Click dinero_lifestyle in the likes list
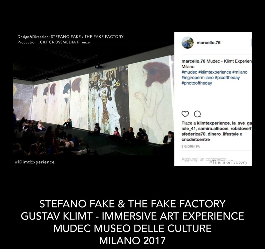The image size is (265, 249). pyautogui.click(x=223, y=134)
